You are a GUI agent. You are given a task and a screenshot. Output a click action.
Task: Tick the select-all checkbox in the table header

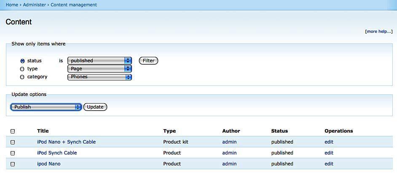coord(13,131)
